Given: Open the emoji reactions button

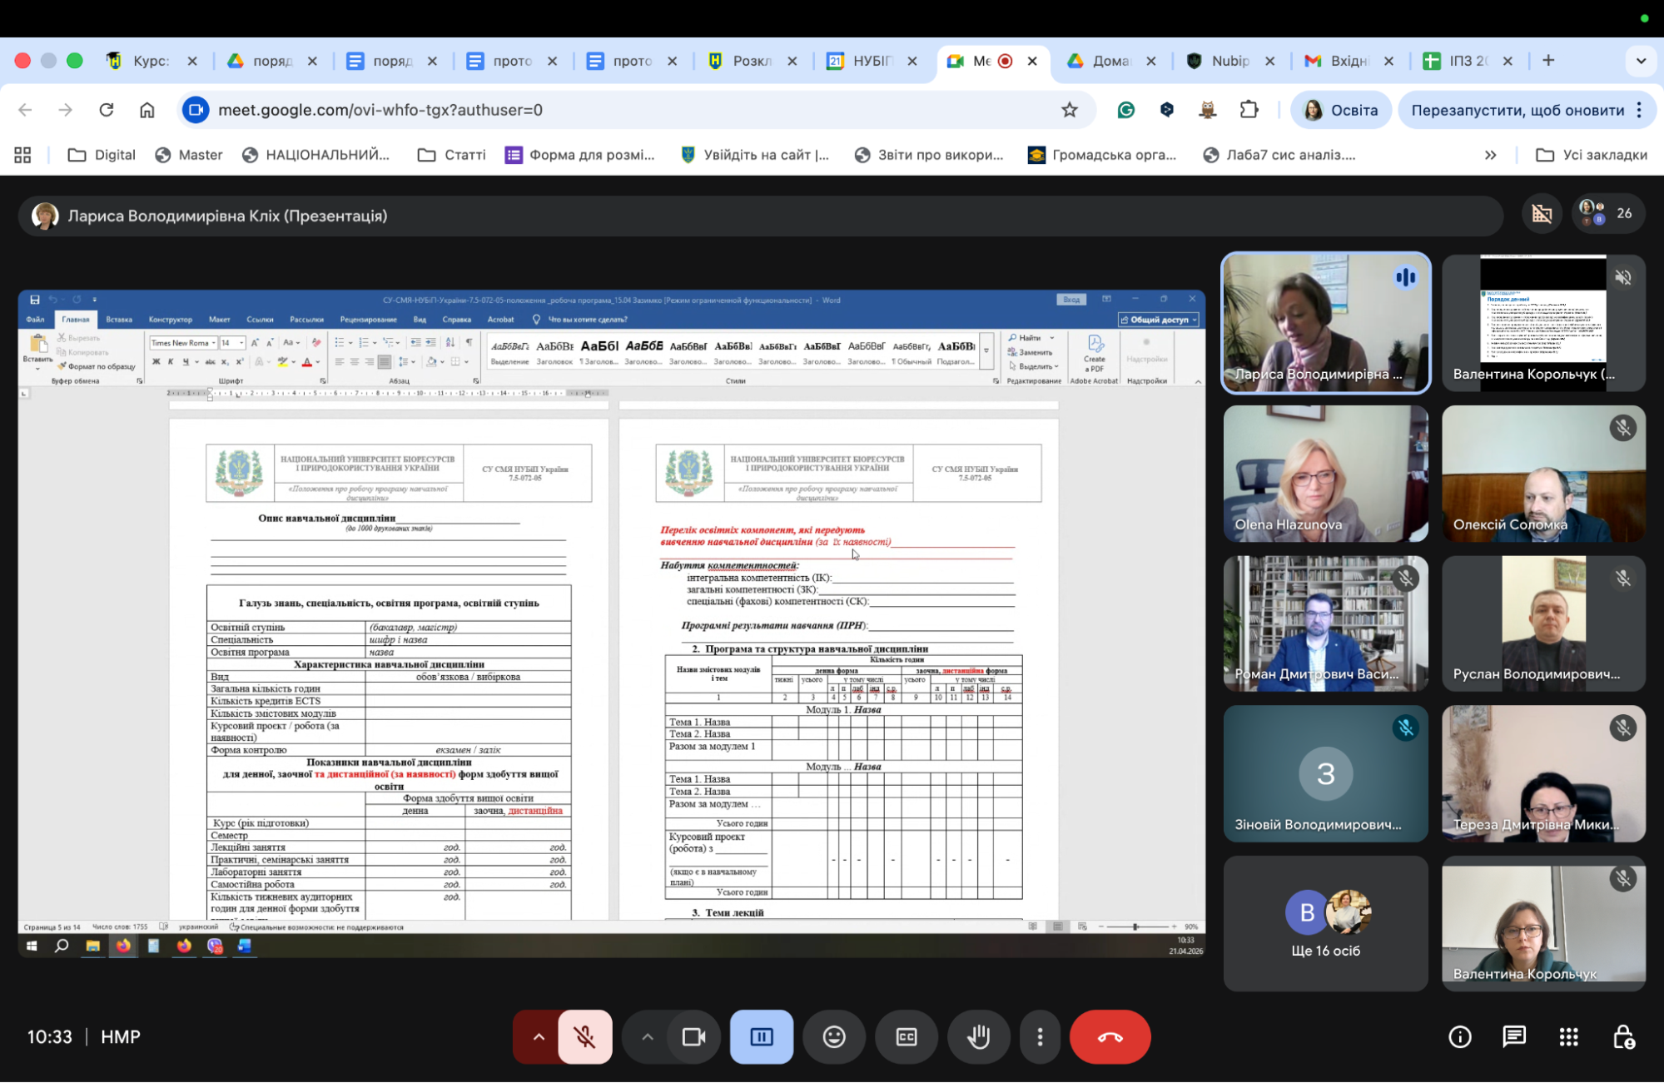Looking at the screenshot, I should point(834,1037).
